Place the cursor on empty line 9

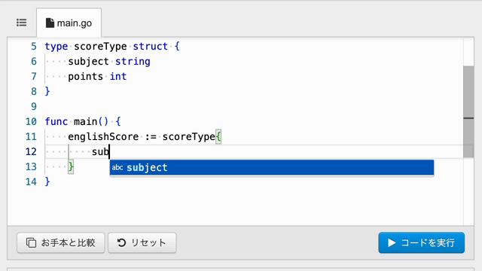tap(246, 107)
